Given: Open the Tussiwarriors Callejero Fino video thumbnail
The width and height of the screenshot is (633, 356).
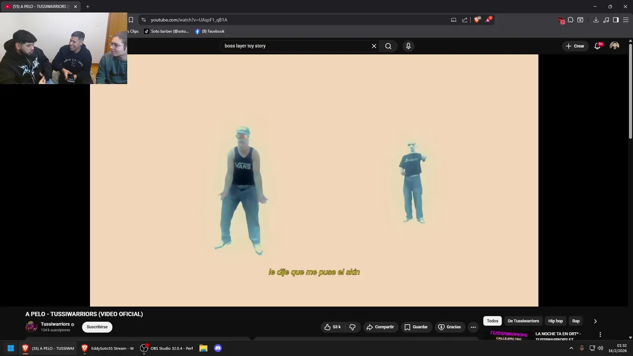Looking at the screenshot, I should [509, 335].
